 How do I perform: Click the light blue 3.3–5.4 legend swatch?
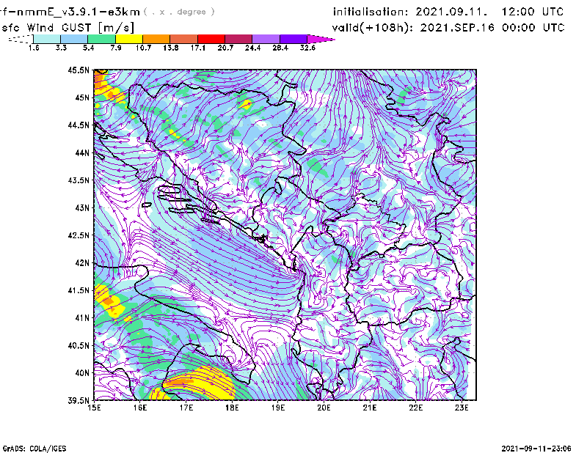tap(74, 39)
